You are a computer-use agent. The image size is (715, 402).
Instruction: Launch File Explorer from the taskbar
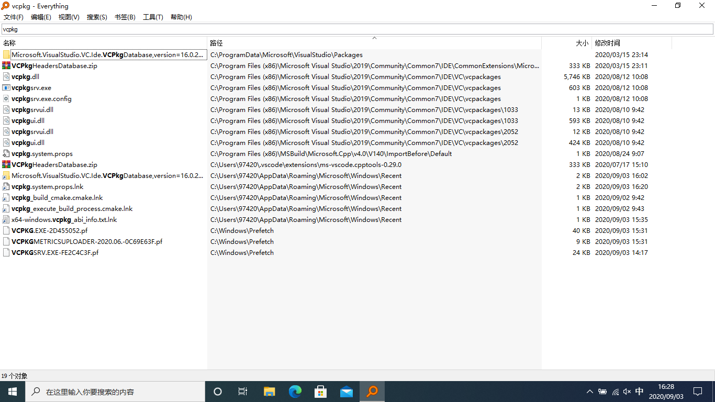click(x=269, y=392)
